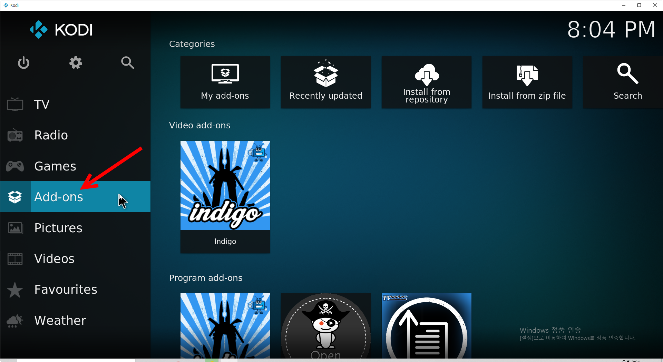Click the Weather cloud icon
The image size is (663, 362).
tap(15, 321)
